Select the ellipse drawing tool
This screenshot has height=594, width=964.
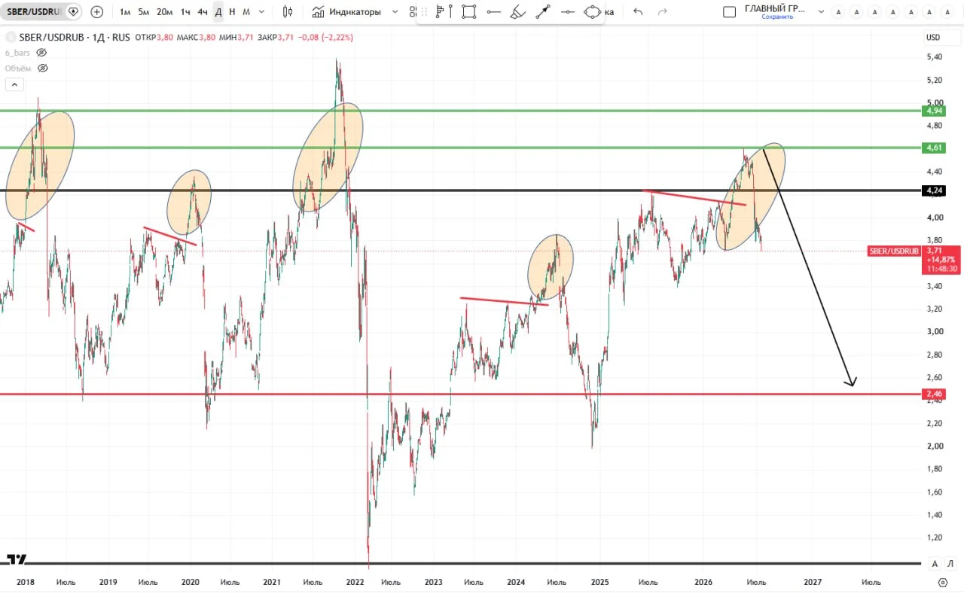pos(593,12)
